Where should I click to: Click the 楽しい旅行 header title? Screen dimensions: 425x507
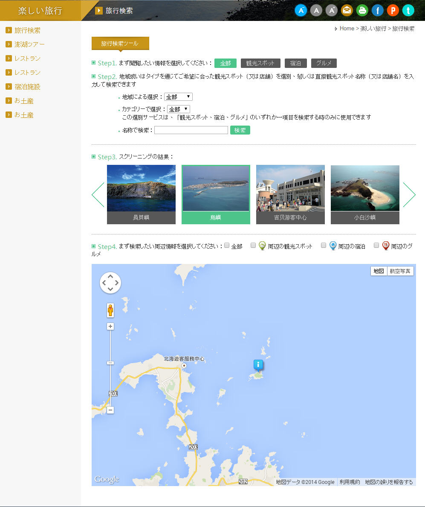(40, 11)
